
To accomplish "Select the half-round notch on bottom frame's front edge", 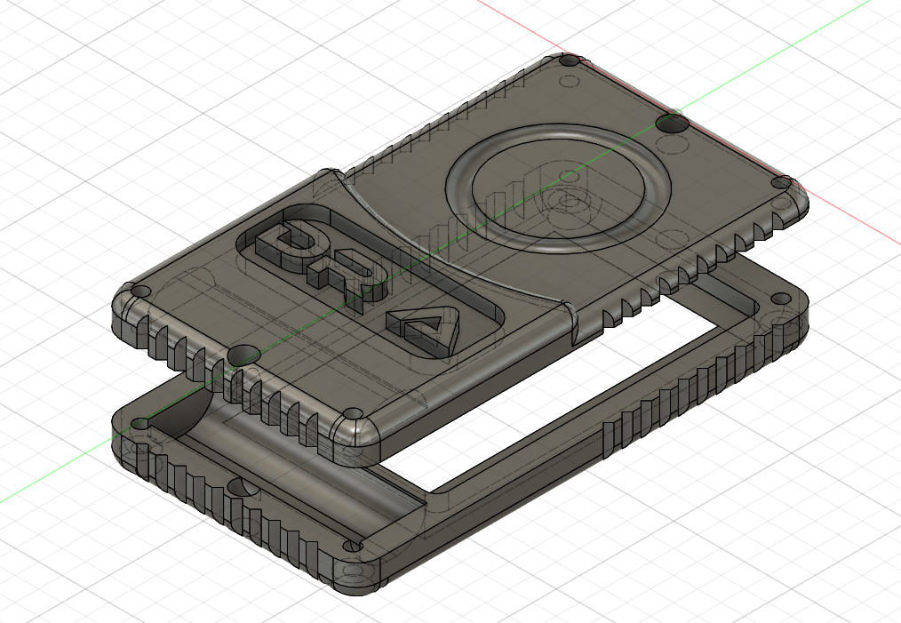I will point(236,488).
